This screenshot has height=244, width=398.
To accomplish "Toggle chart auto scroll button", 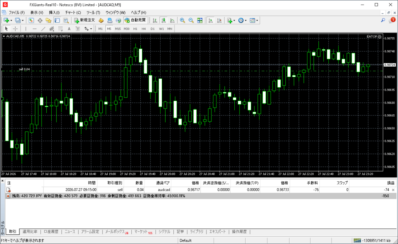I will click(x=210, y=21).
